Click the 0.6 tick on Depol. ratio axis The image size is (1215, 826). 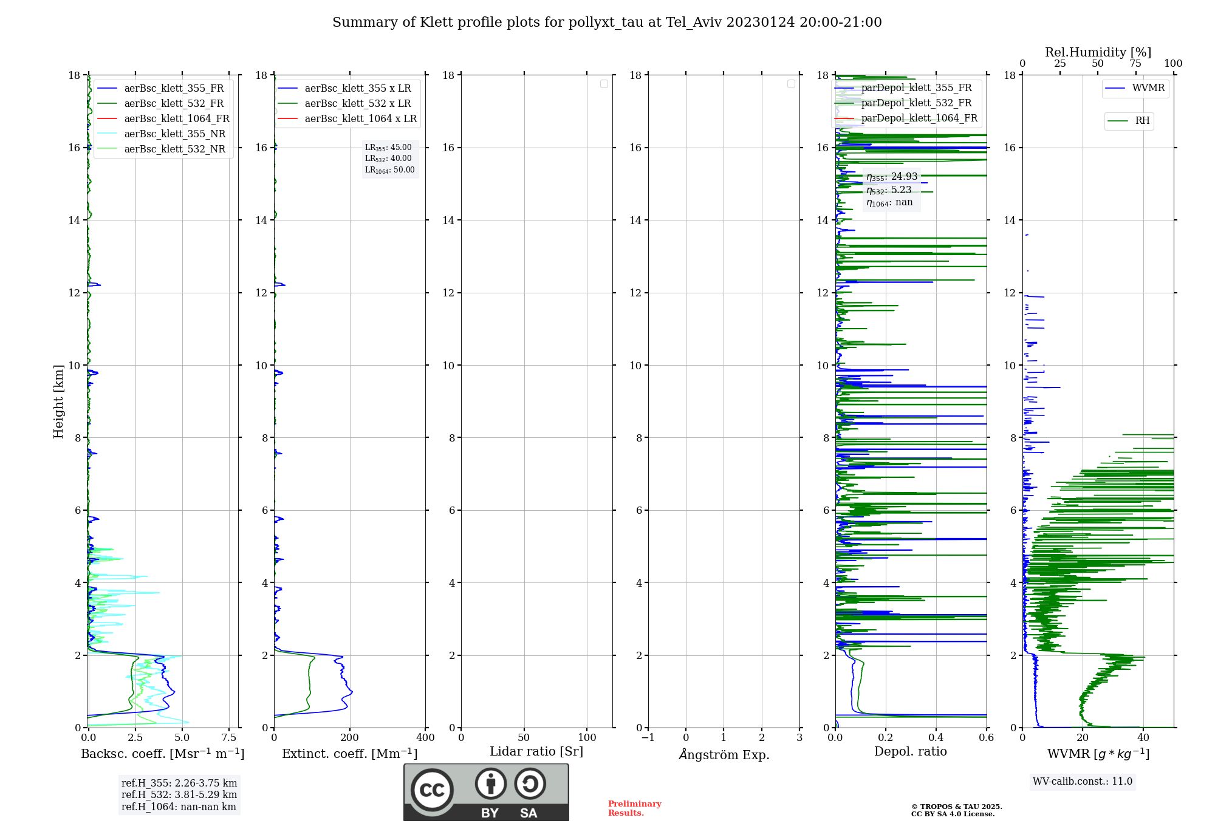(987, 737)
